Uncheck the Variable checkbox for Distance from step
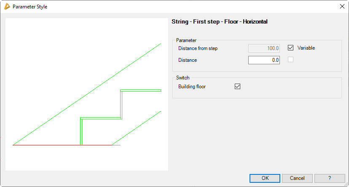This screenshot has height=187, width=349. pos(290,48)
